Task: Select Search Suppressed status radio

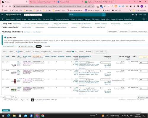Action: [x=51, y=52]
